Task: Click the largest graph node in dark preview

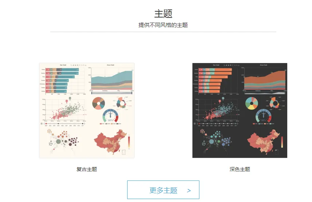Action: coord(211,142)
